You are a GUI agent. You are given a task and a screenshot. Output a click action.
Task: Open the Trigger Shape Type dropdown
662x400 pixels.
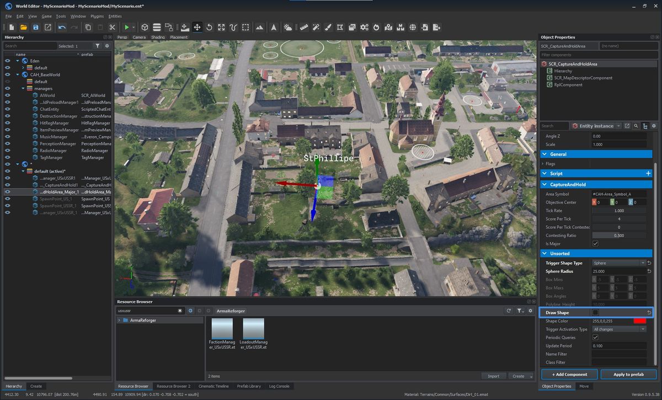click(619, 263)
